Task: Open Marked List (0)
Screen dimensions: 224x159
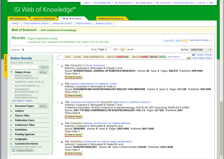Action: click(x=104, y=24)
